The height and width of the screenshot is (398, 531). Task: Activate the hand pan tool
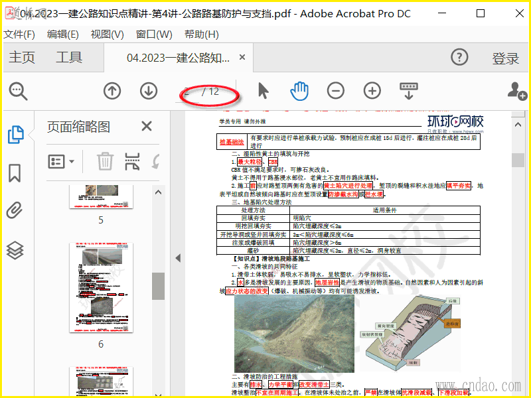300,91
